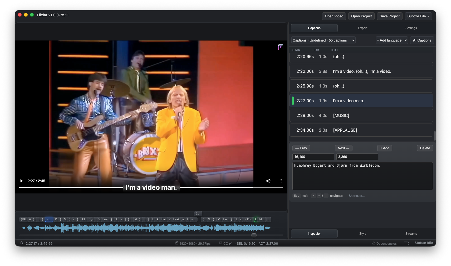Click the Dependencies label in status bar
Viewport: 451px width, 266px height.
coord(386,244)
